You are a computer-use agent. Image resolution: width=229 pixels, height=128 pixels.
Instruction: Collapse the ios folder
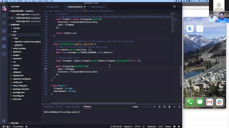tap(14, 35)
